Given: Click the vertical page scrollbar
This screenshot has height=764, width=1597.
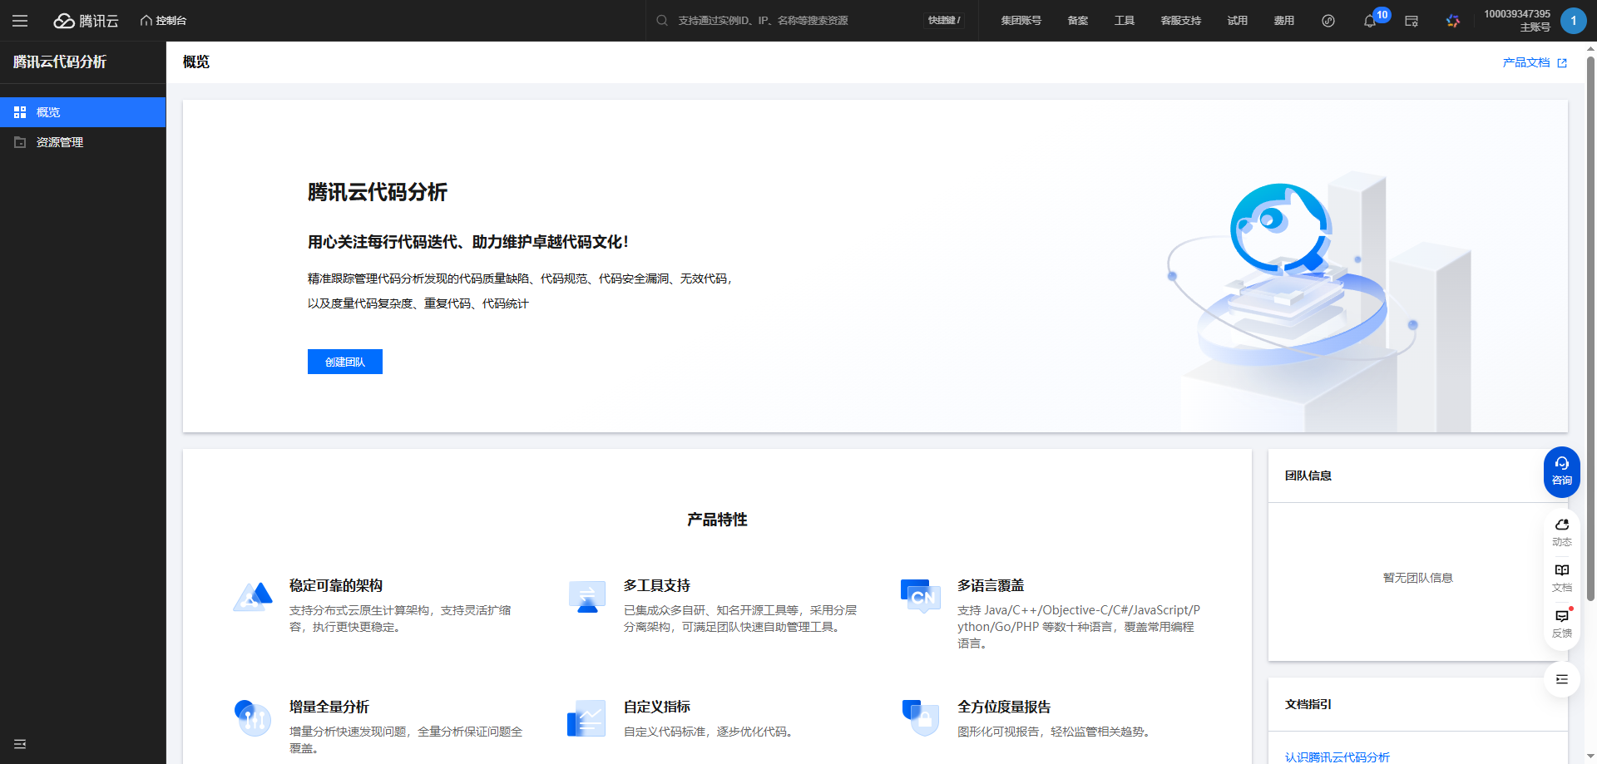Looking at the screenshot, I should coord(1590,328).
